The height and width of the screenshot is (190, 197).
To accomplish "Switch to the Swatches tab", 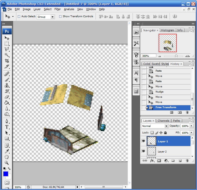I will click(x=155, y=64).
